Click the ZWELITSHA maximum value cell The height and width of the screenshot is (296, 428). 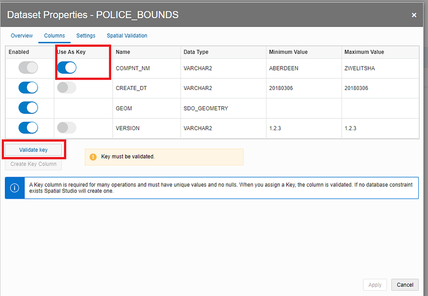pyautogui.click(x=380, y=68)
